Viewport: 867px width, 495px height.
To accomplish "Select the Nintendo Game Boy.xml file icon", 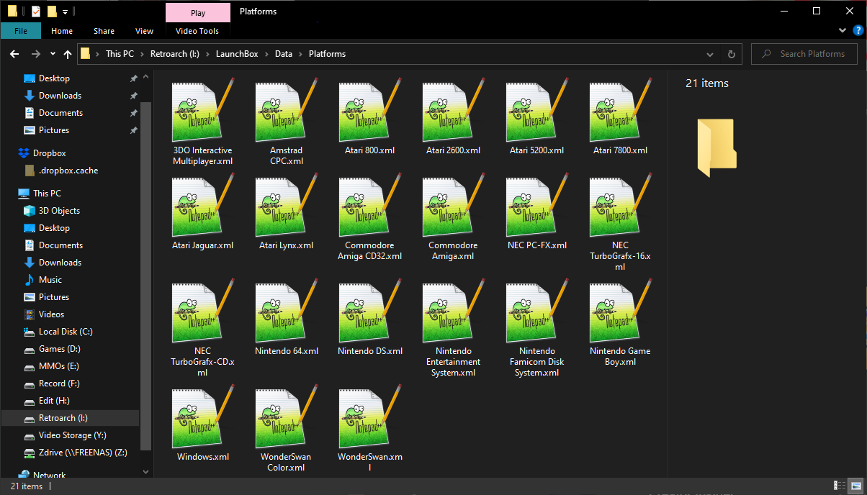I will 620,310.
